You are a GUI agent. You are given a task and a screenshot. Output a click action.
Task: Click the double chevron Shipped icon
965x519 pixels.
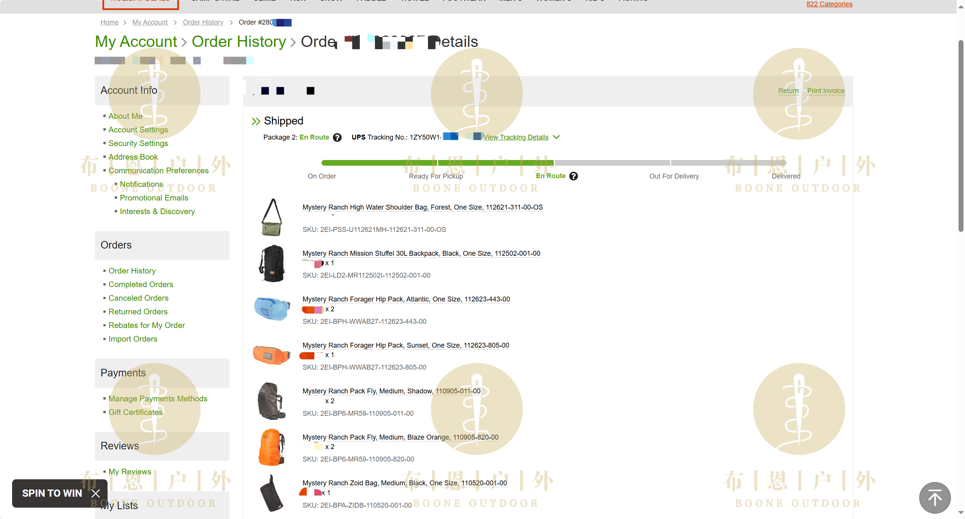[x=256, y=121]
